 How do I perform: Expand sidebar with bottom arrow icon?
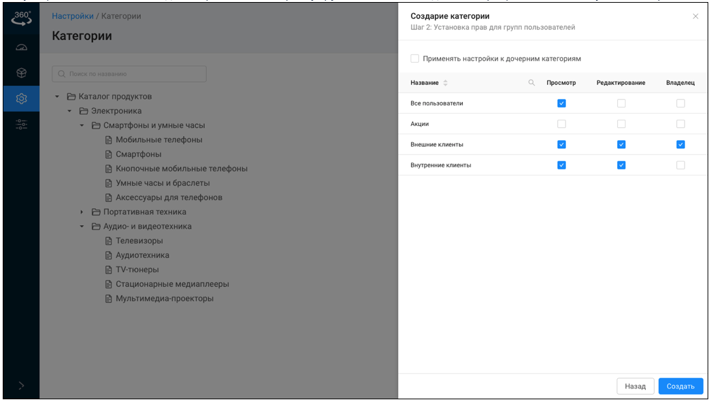click(x=21, y=386)
